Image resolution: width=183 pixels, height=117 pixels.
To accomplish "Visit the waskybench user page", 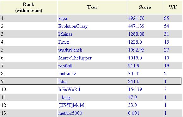I will coord(70,50).
